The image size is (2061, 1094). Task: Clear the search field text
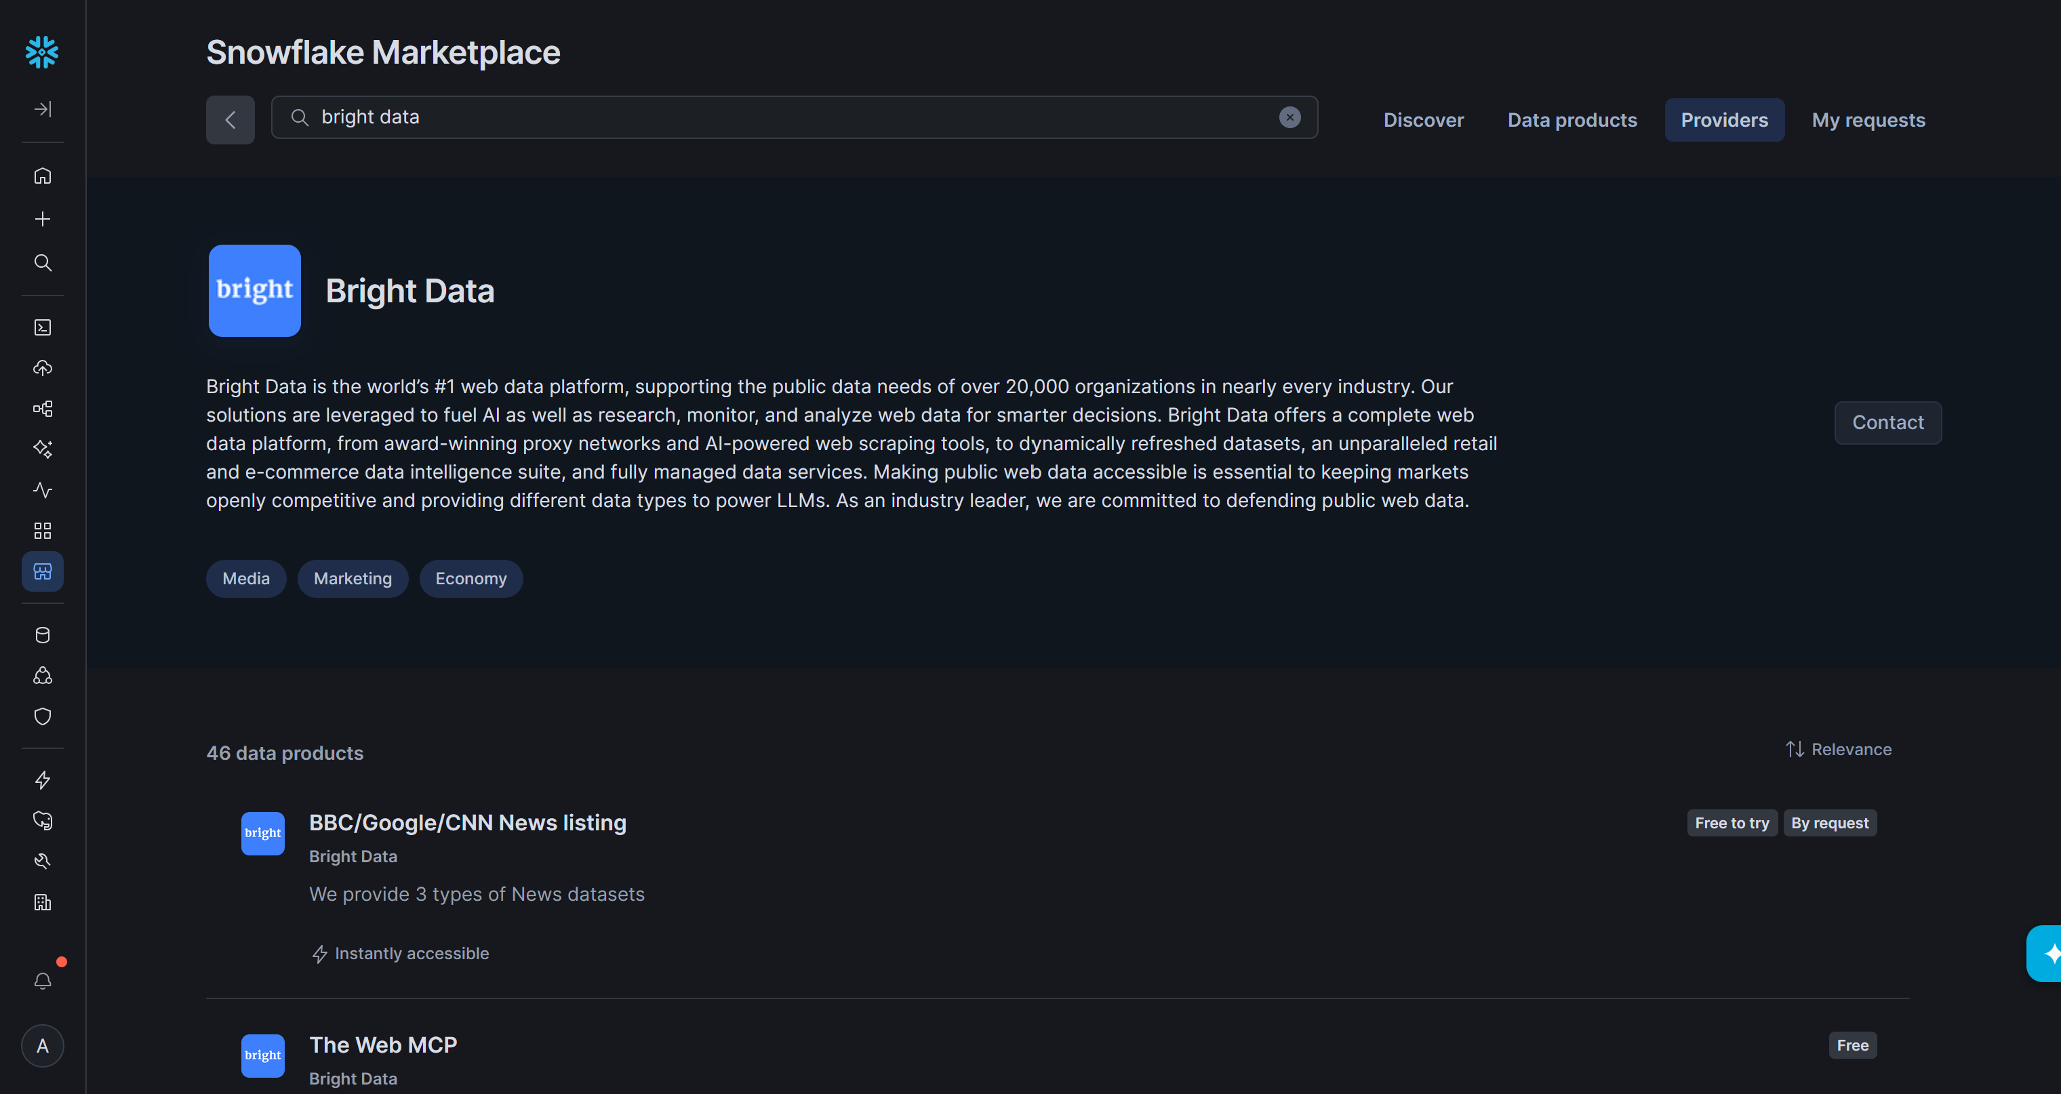pyautogui.click(x=1289, y=117)
